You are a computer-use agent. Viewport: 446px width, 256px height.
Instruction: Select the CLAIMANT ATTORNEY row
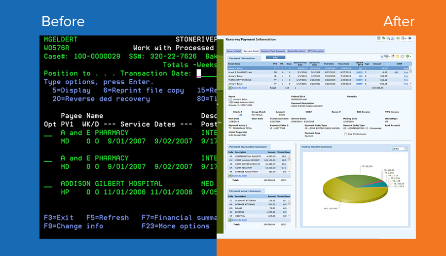click(258, 200)
